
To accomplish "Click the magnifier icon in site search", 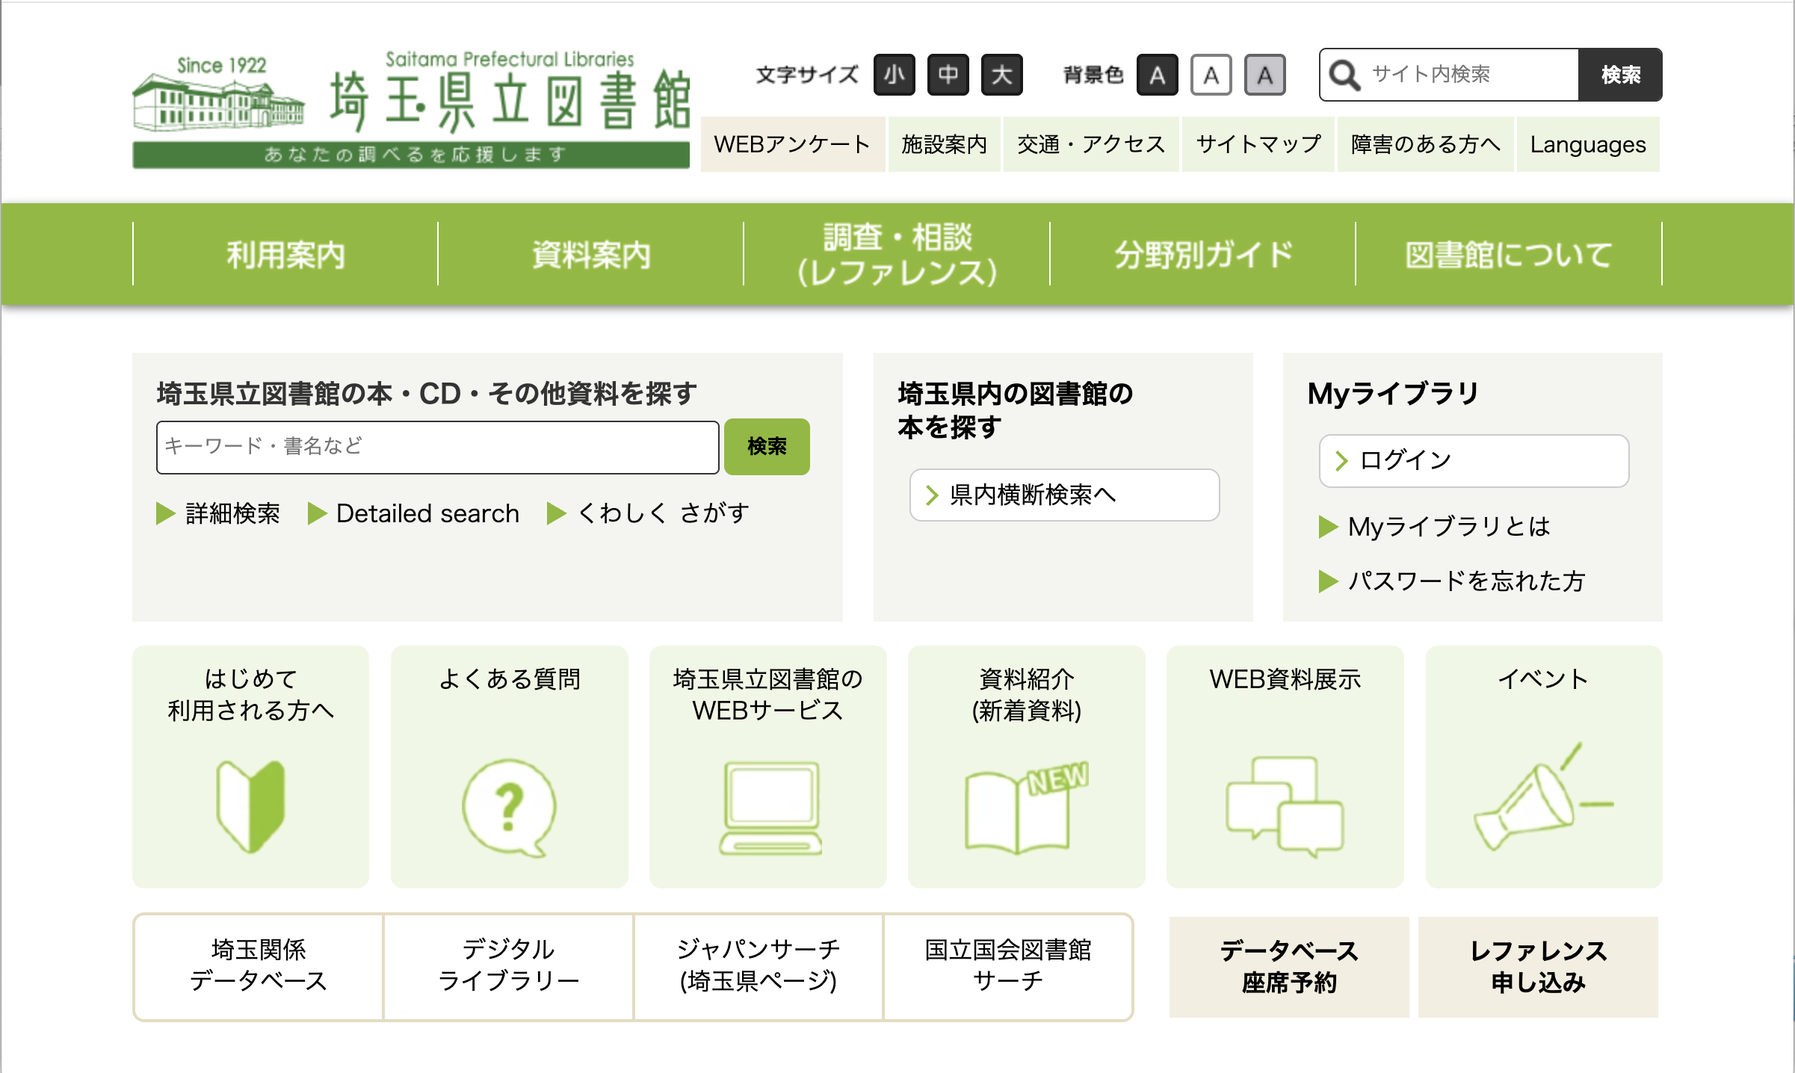I will 1344,75.
